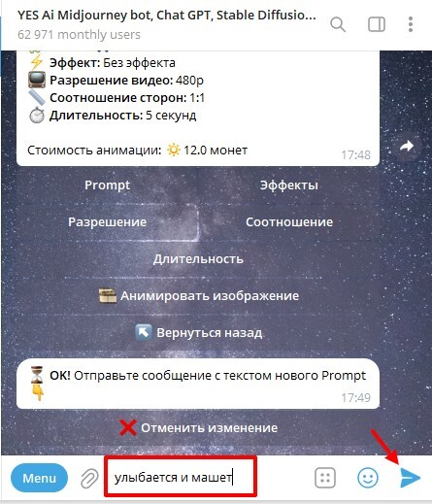
Task: Click the search icon in chat header
Action: (x=338, y=24)
